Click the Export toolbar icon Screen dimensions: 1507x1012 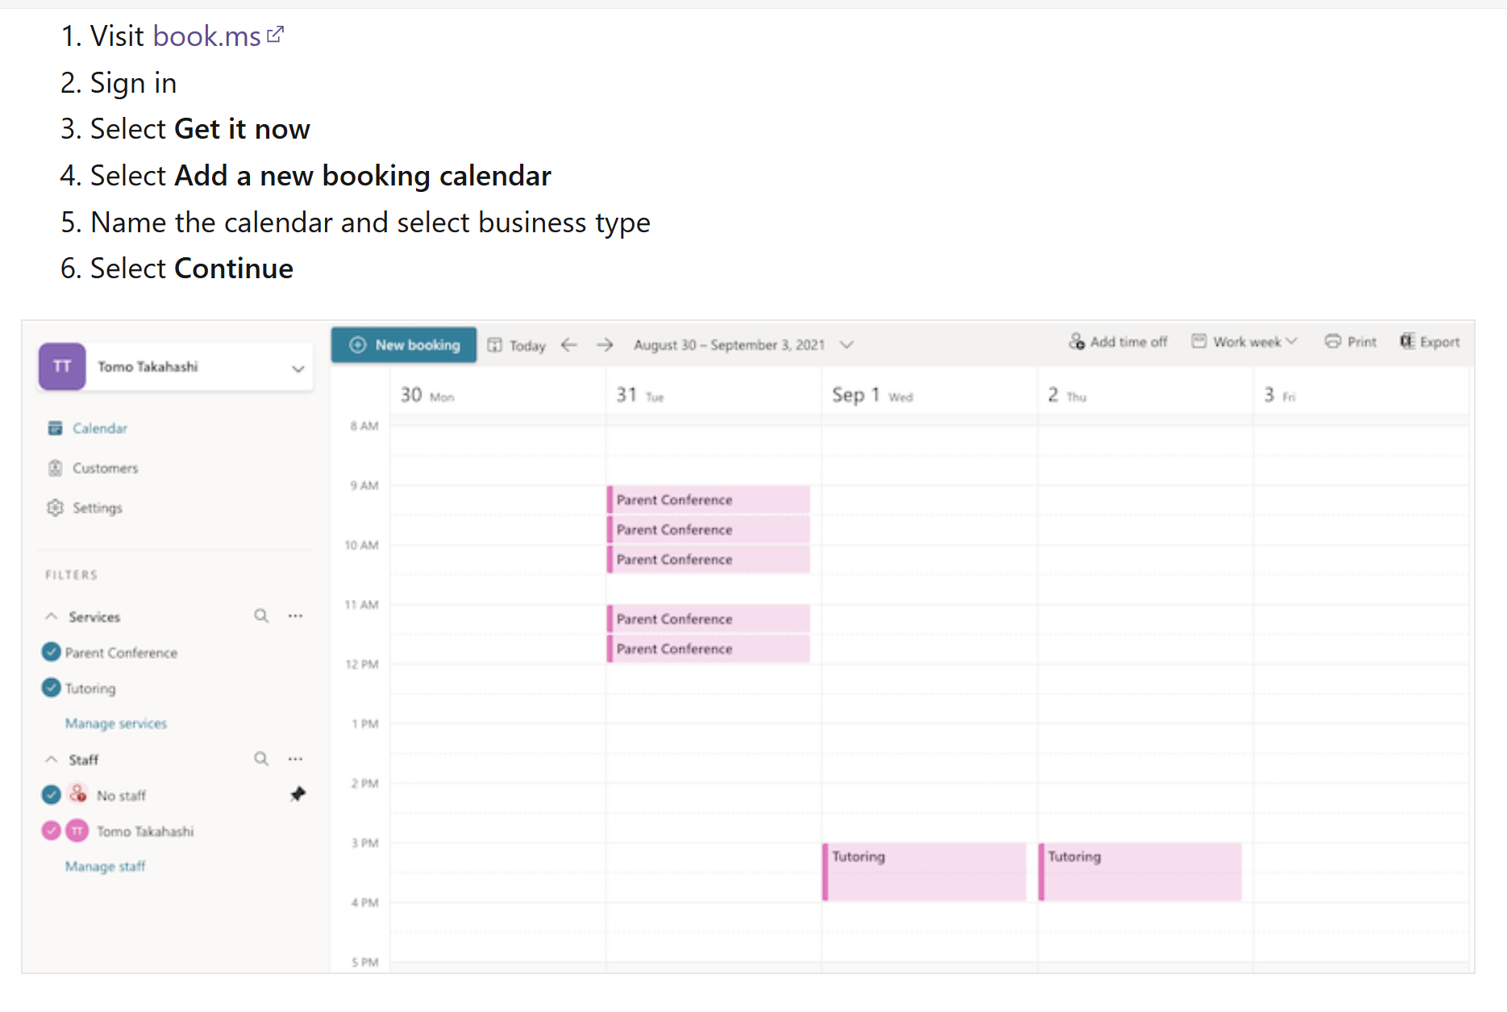click(x=1407, y=341)
